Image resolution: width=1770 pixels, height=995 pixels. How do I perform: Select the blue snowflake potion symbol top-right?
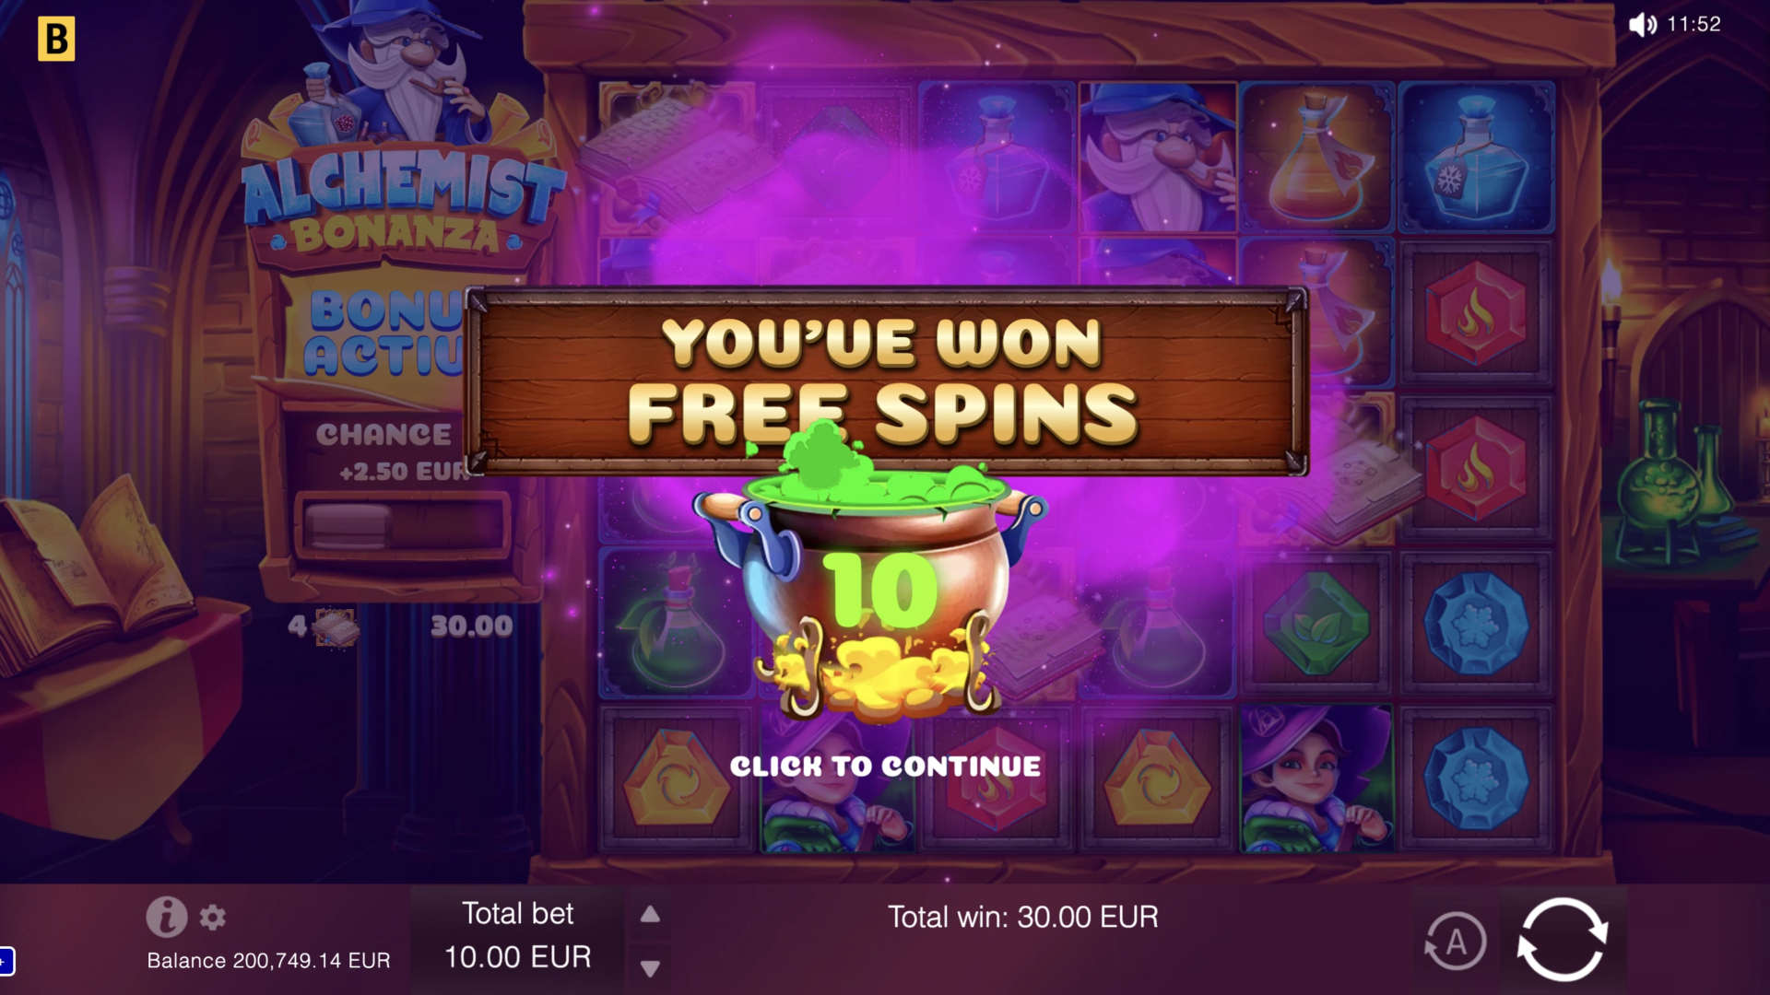click(x=1476, y=157)
